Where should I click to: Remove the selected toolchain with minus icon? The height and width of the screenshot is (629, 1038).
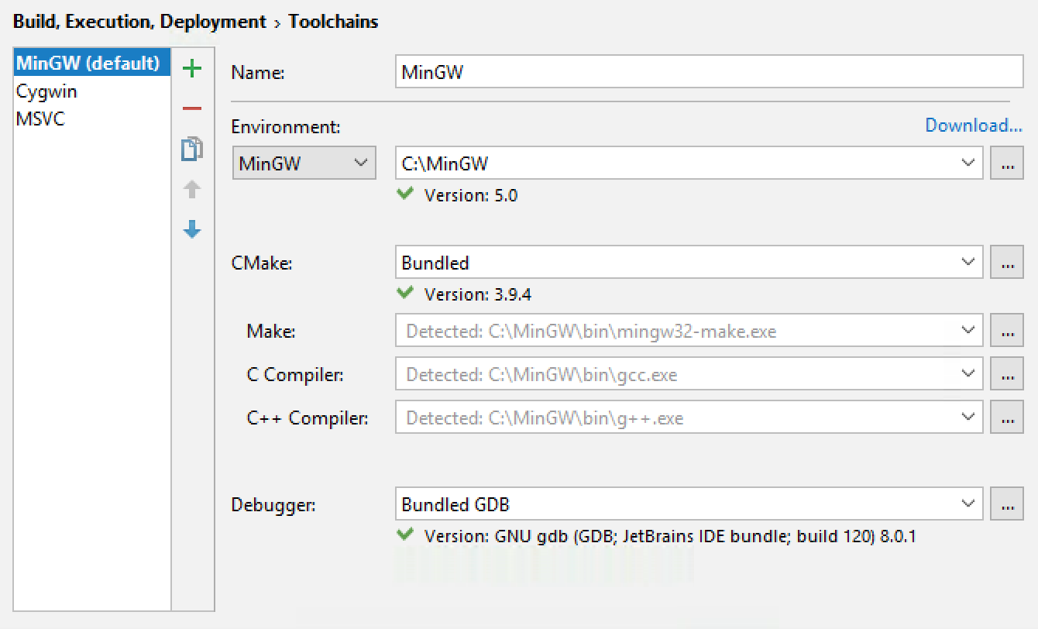coord(192,108)
